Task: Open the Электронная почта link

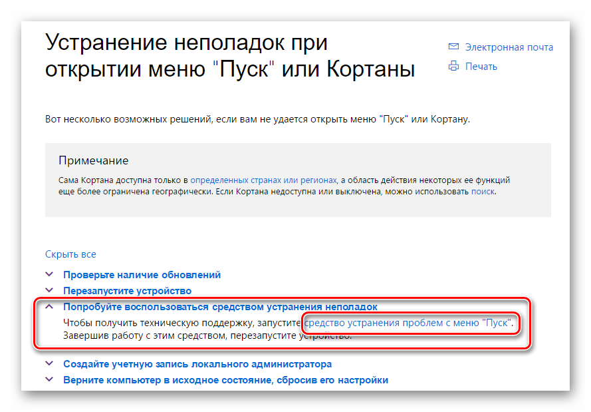Action: tap(509, 47)
